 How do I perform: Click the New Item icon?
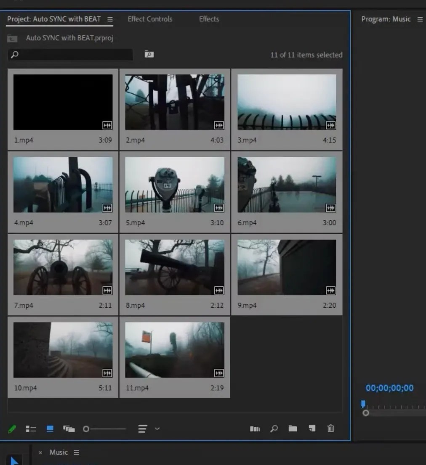(312, 428)
